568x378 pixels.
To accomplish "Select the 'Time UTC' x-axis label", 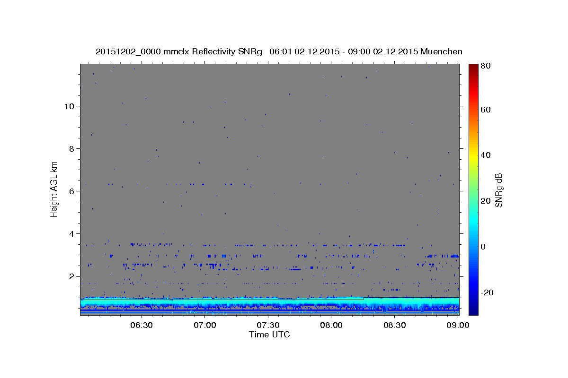I will (x=269, y=335).
